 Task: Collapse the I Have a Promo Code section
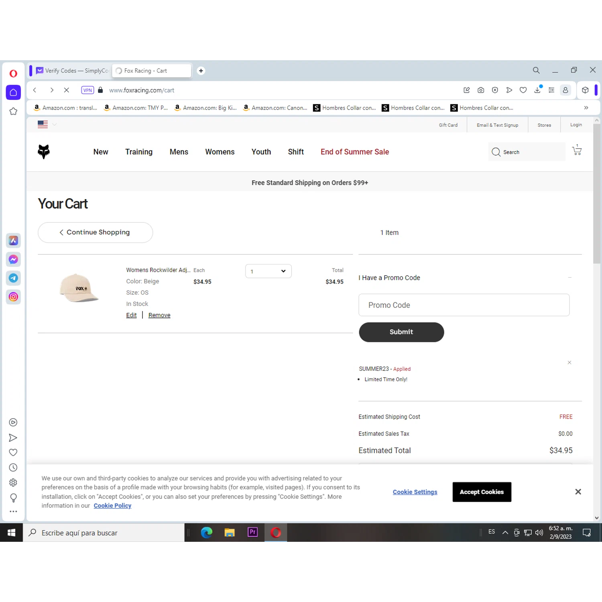pos(569,278)
